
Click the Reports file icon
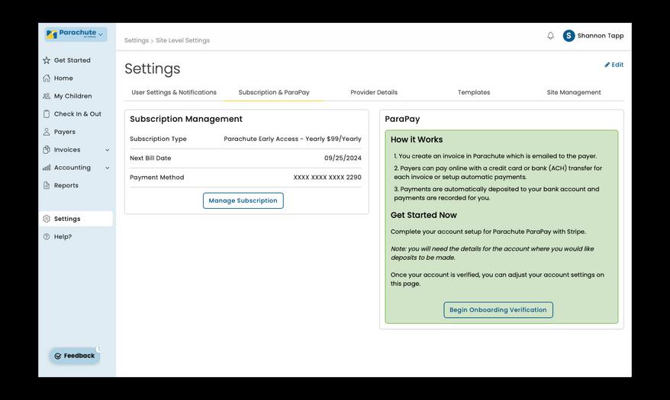(47, 185)
